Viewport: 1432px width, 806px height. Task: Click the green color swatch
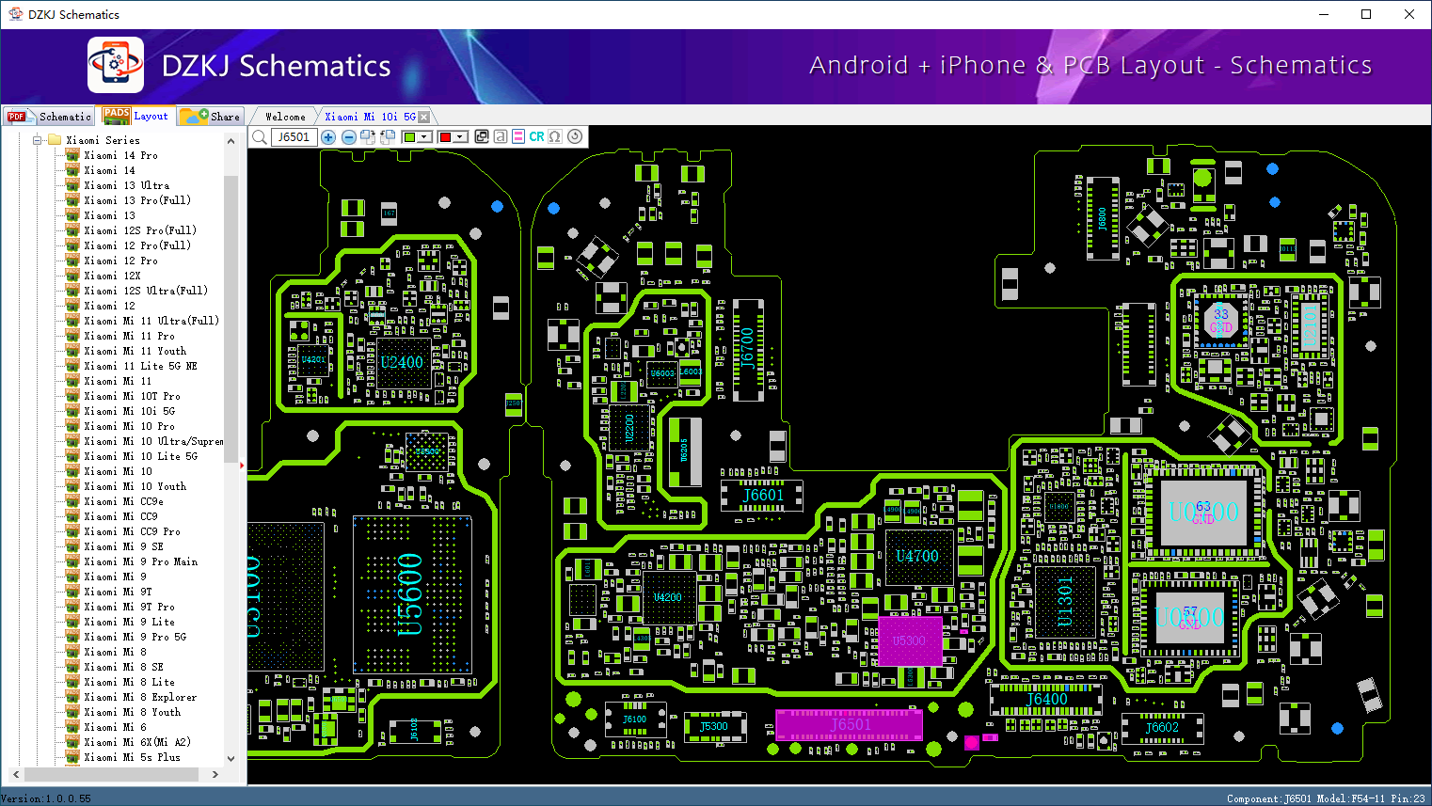click(x=409, y=137)
